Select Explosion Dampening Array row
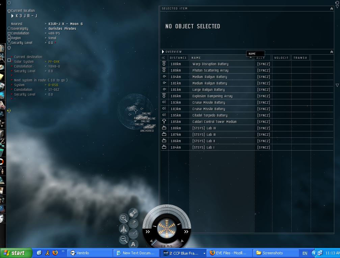340x258 pixels. [x=247, y=96]
